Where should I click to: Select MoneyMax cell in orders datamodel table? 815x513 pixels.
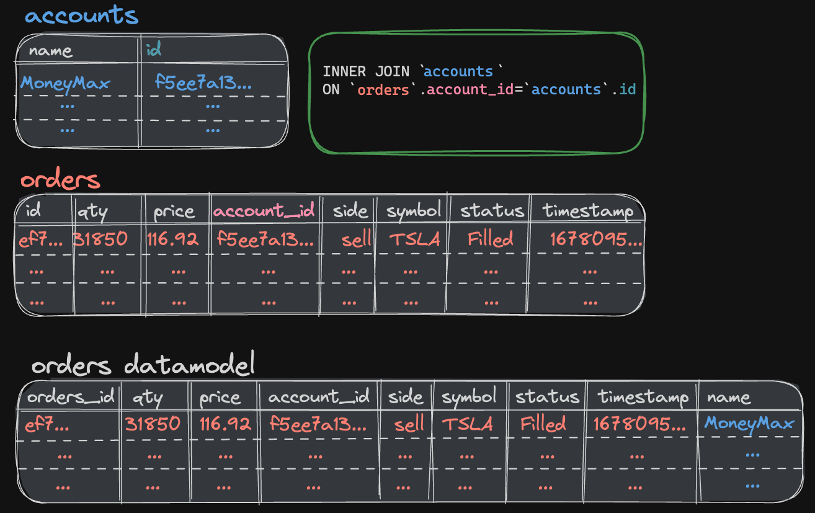coord(749,424)
